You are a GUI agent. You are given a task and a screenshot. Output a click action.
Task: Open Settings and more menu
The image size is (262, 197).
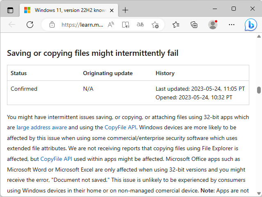pos(232,25)
